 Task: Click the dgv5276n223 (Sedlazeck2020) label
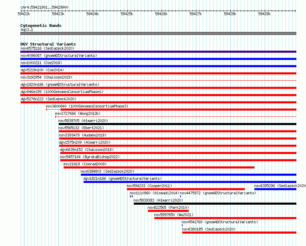tap(48, 99)
